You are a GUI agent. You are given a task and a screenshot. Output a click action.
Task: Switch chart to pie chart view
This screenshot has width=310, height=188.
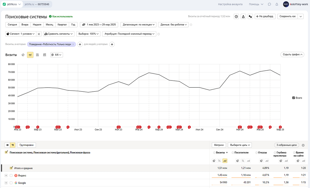23,55
